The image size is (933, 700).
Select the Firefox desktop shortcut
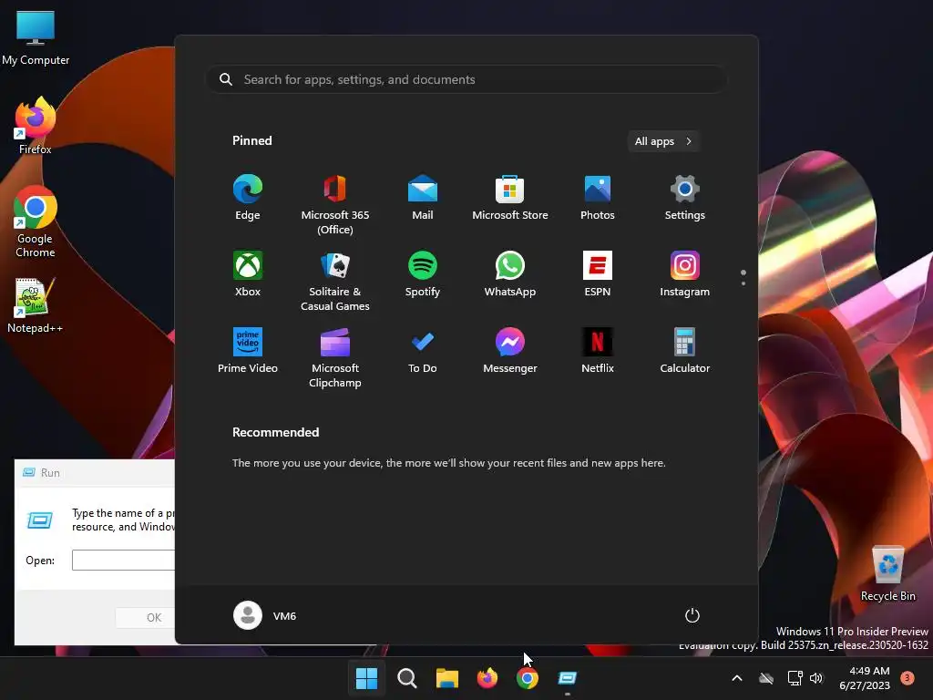coord(36,126)
